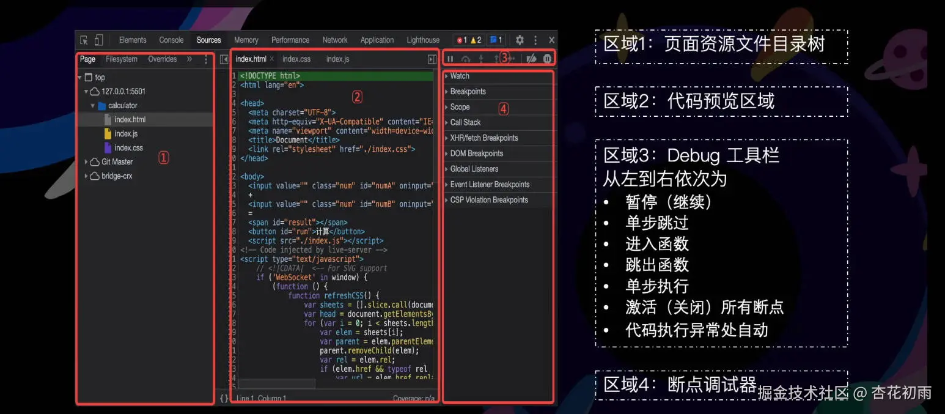Screen dimensions: 945x414
Task: Click 'Coverage: n/a' in status bar
Action: (x=414, y=399)
